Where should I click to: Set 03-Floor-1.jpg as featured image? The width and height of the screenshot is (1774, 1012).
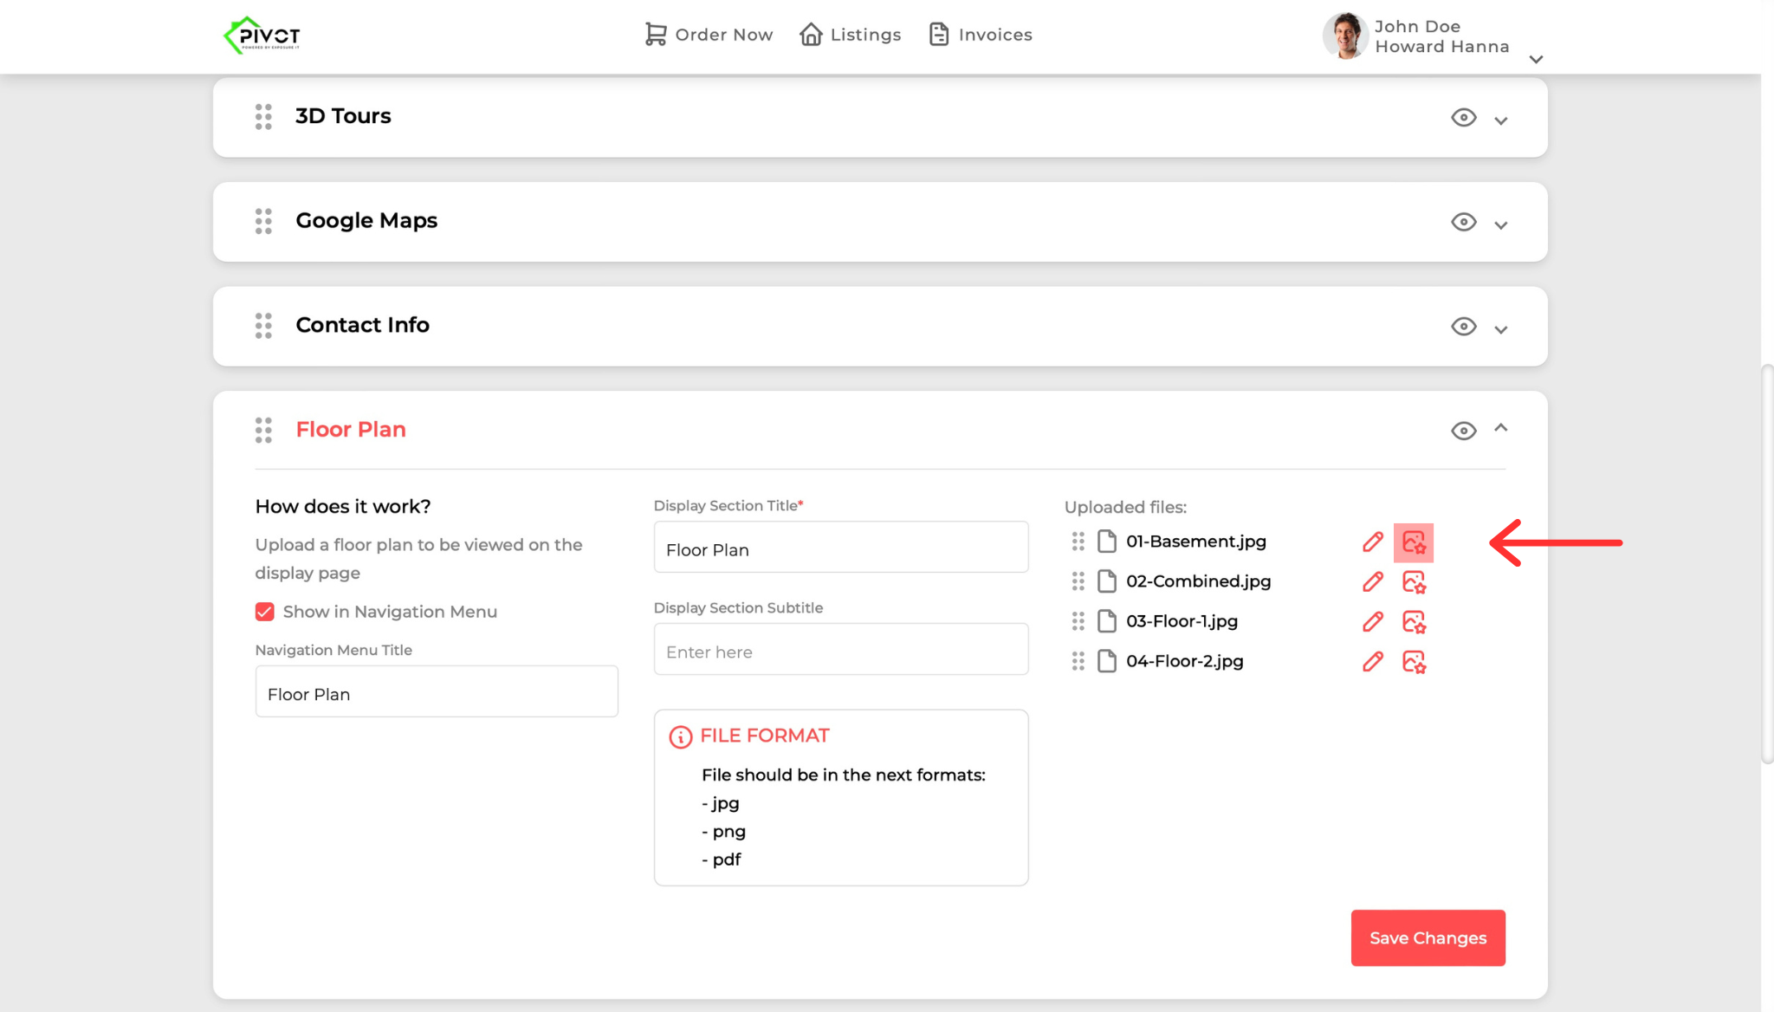(x=1414, y=622)
